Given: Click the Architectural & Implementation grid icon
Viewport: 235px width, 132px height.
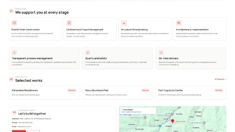Looking at the screenshot, I should [179, 23].
